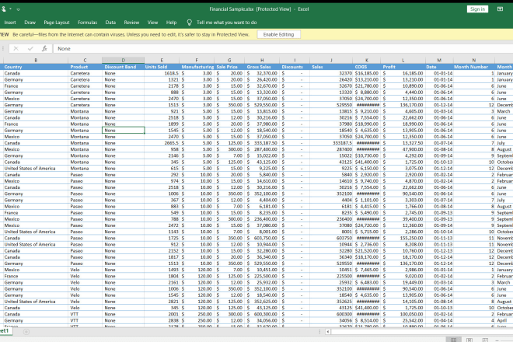
Task: Select date cell 01-07-14 in the 2665.5 row
Action: coord(439,143)
